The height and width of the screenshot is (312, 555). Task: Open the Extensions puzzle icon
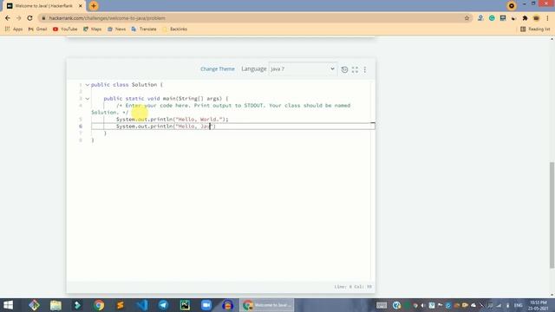(x=525, y=18)
